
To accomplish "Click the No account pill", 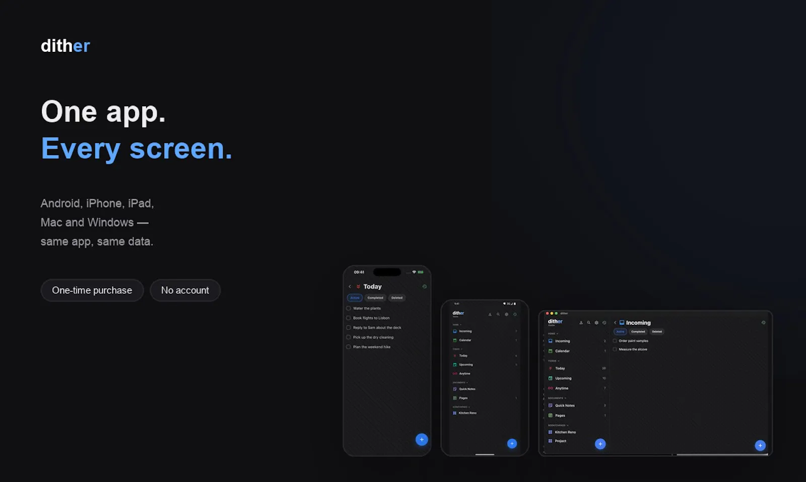I will coord(185,290).
